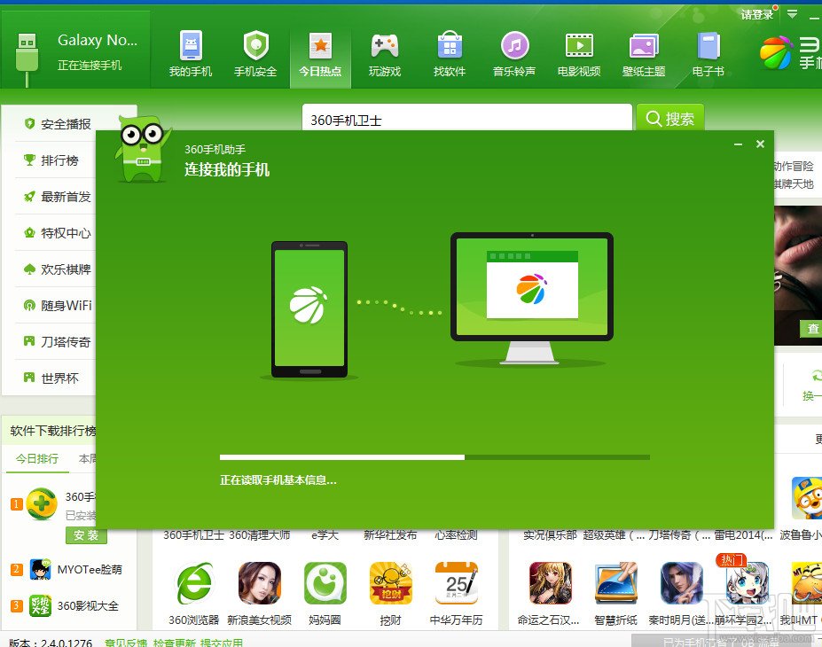Open MYOTee脸萌 in ranking list
This screenshot has width=822, height=647.
[x=90, y=570]
